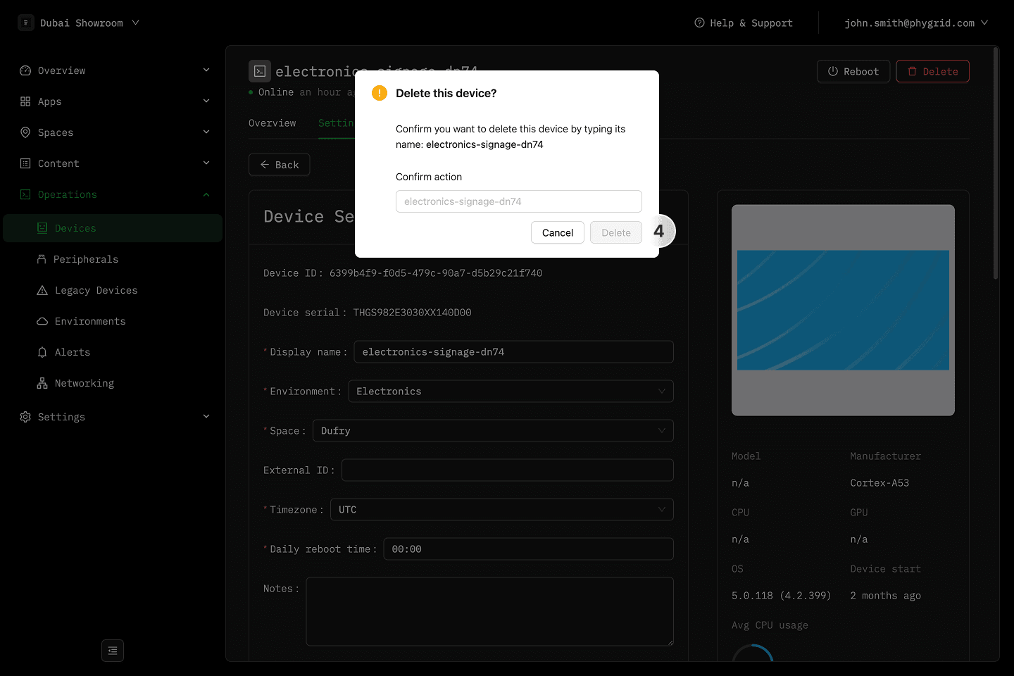The height and width of the screenshot is (676, 1014).
Task: Click the Peripherals icon in sidebar
Action: tap(42, 259)
